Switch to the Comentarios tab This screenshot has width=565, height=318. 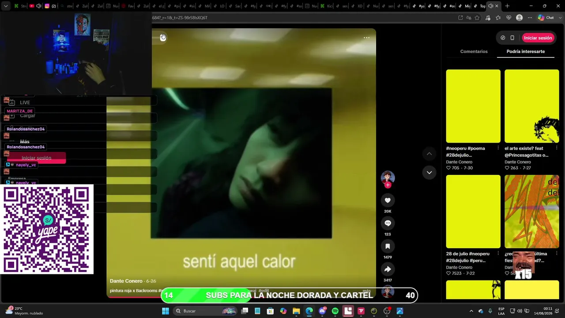point(474,52)
